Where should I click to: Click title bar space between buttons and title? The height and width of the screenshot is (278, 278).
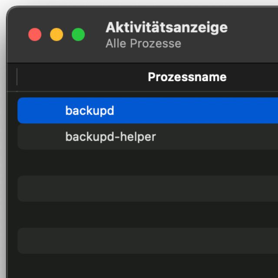95,35
